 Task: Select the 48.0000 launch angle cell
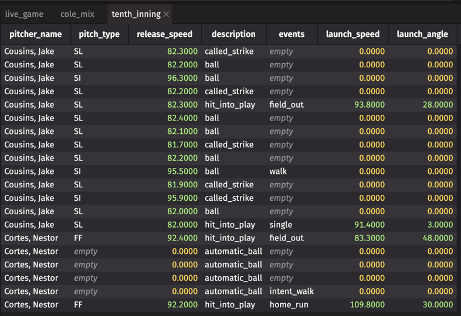click(436, 238)
